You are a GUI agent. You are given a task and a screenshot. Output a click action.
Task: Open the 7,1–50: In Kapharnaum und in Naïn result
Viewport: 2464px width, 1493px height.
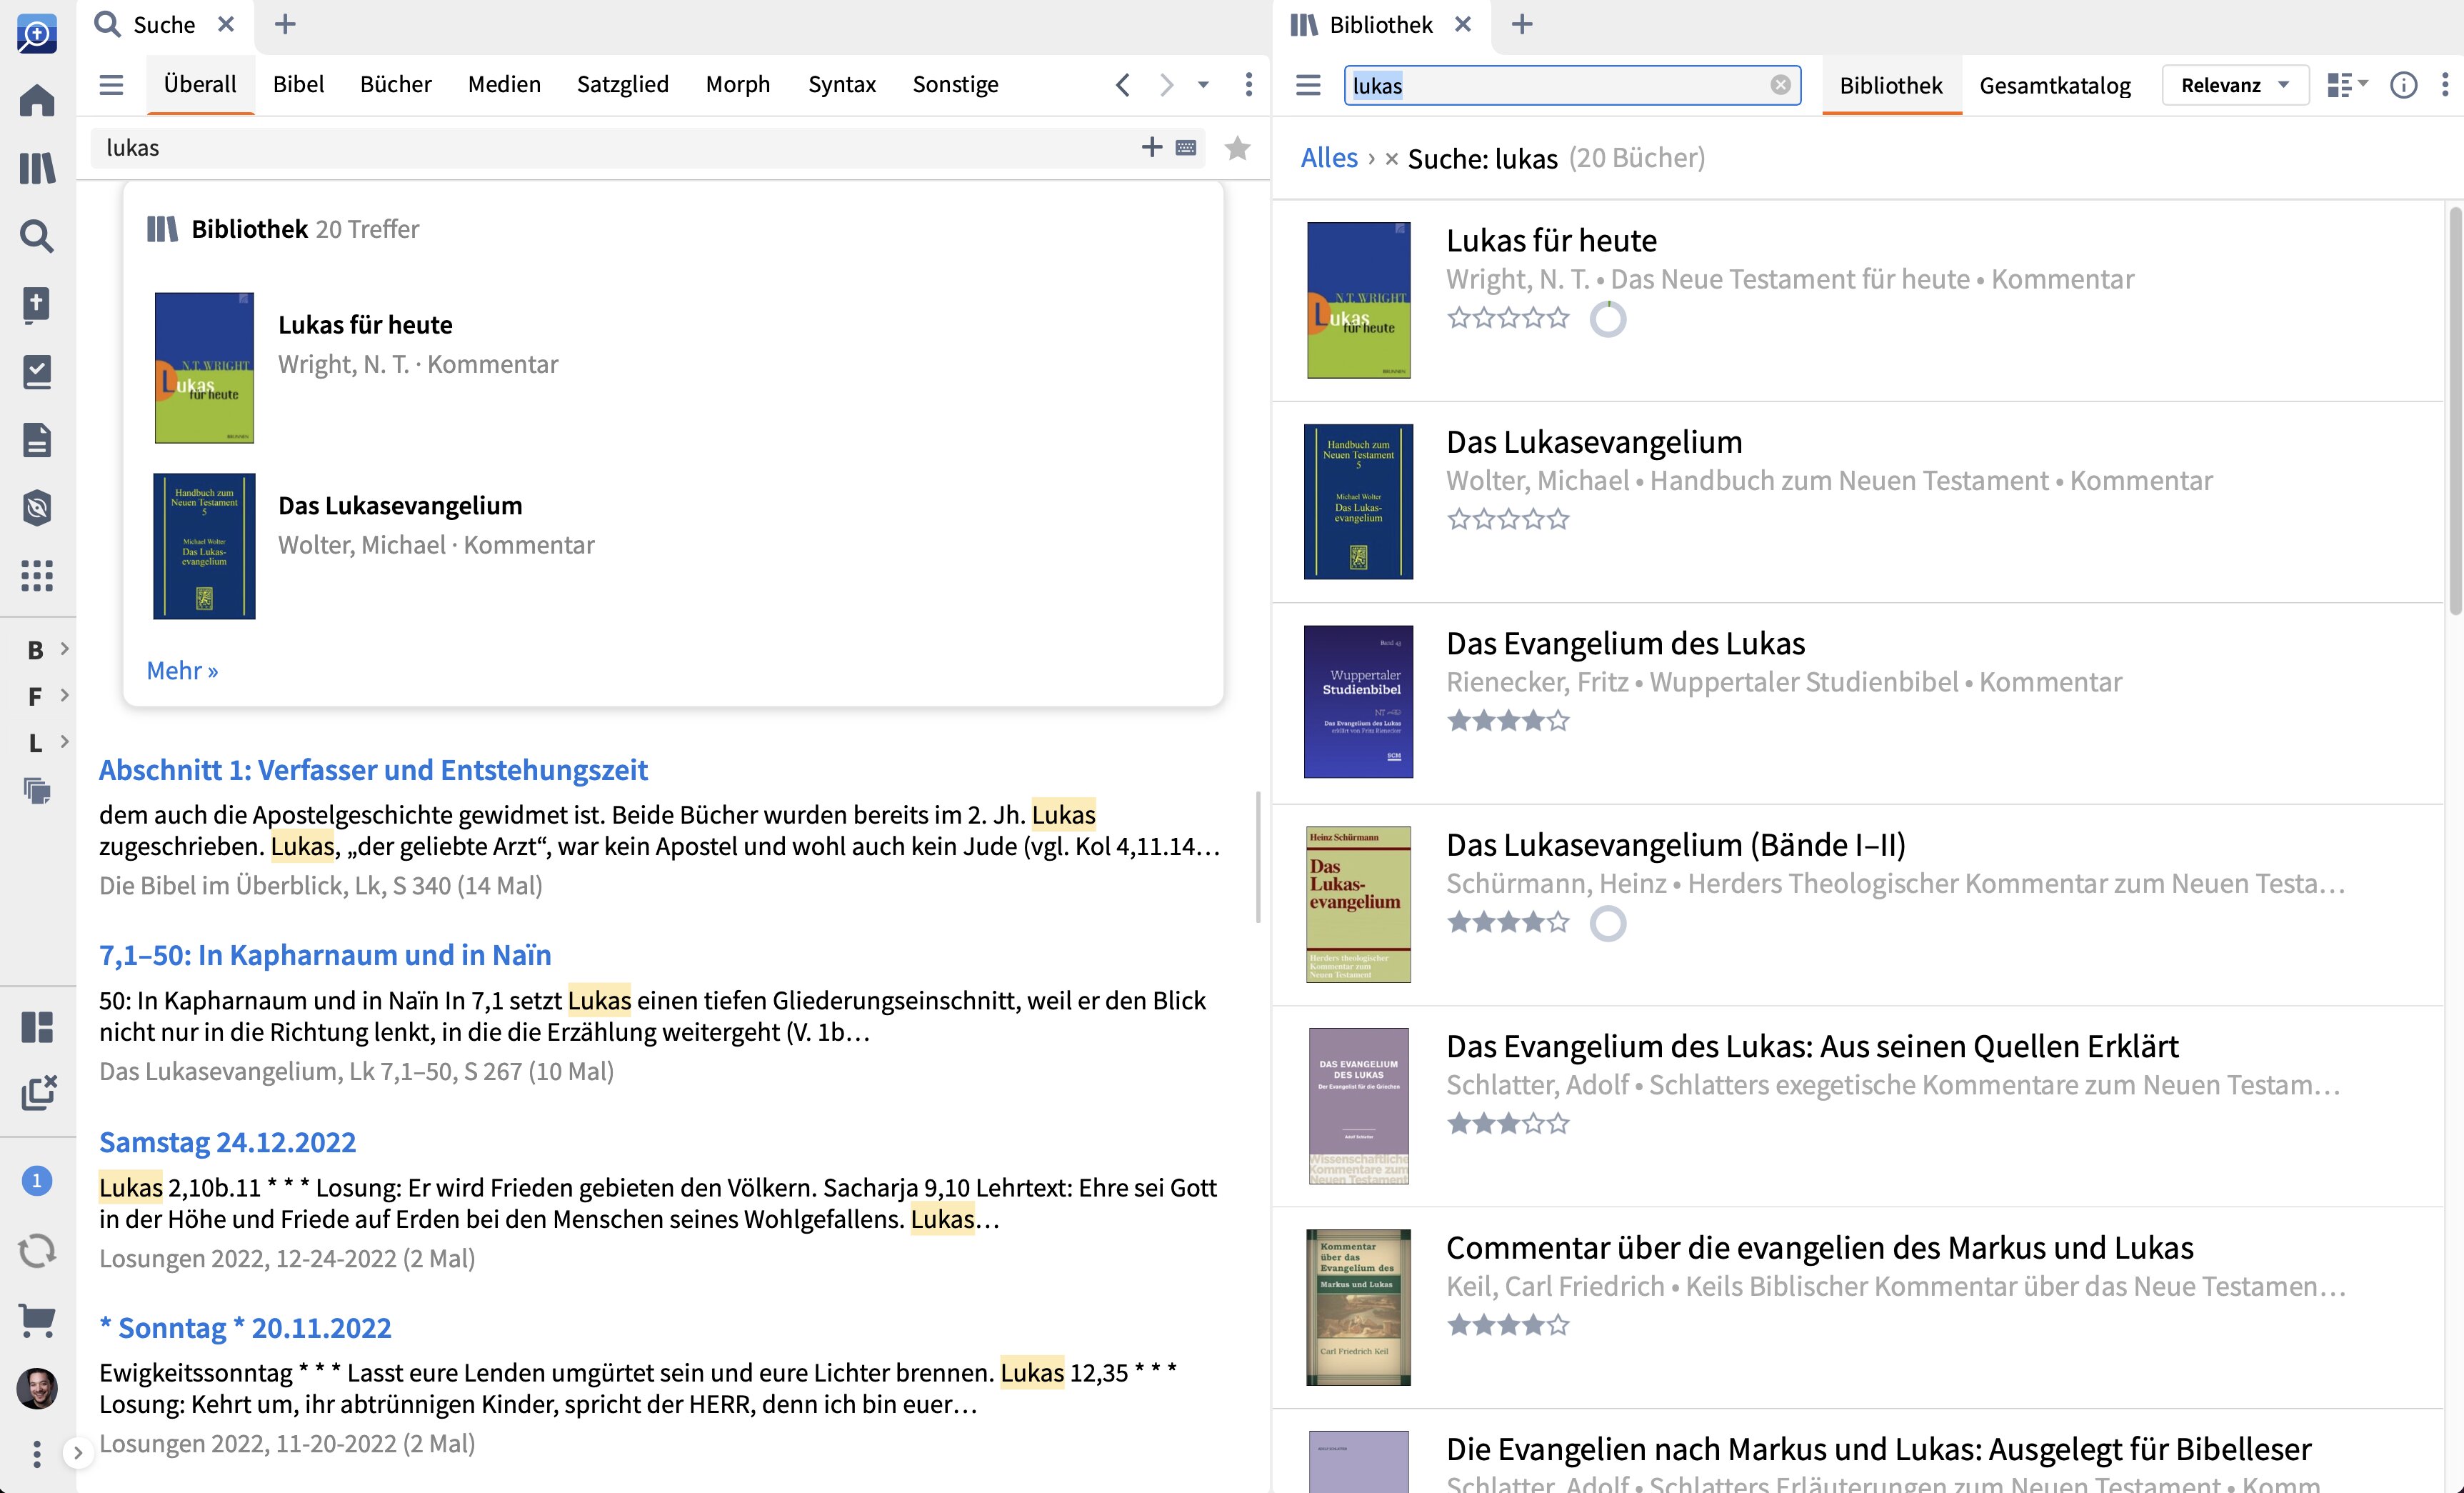[325, 955]
